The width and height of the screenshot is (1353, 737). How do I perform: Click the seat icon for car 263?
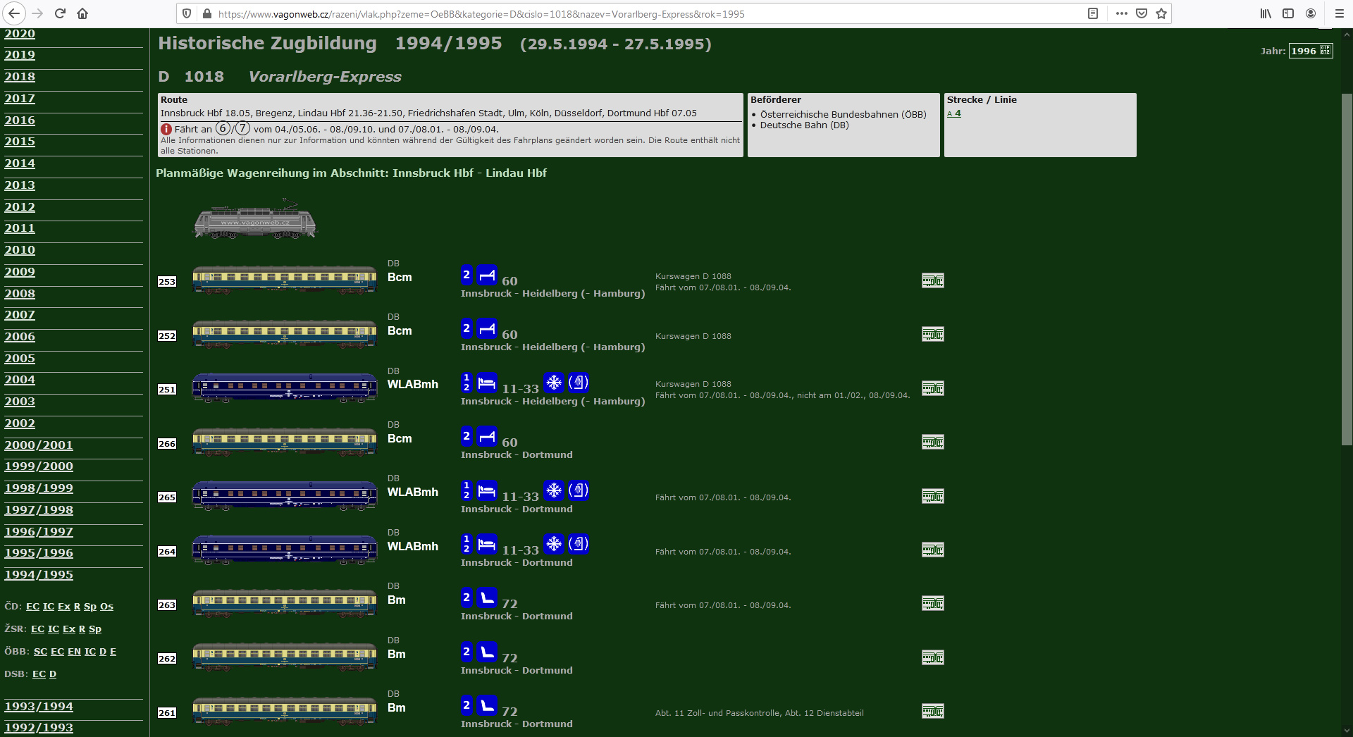point(486,598)
